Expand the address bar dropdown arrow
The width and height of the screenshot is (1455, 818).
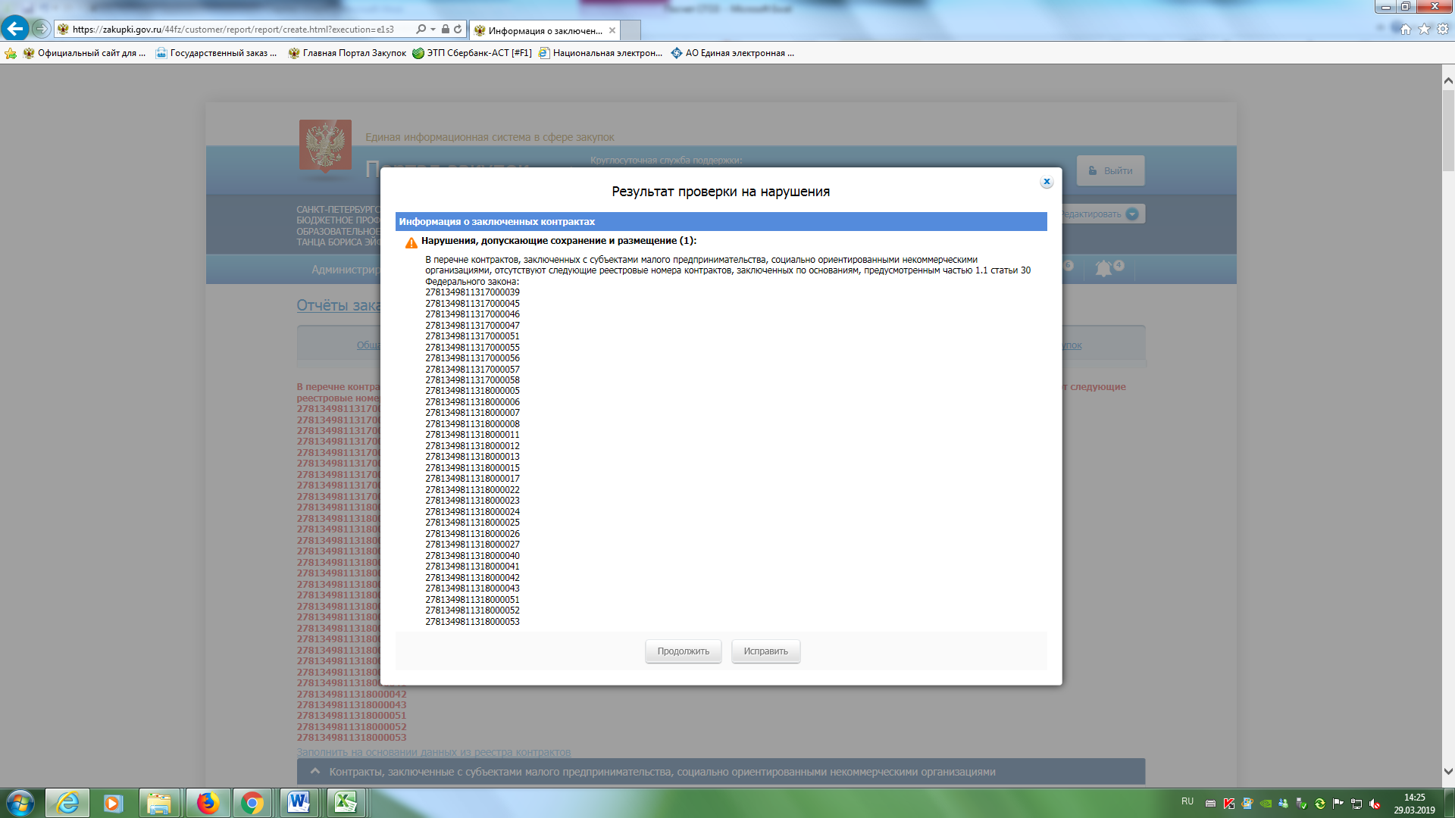point(433,30)
